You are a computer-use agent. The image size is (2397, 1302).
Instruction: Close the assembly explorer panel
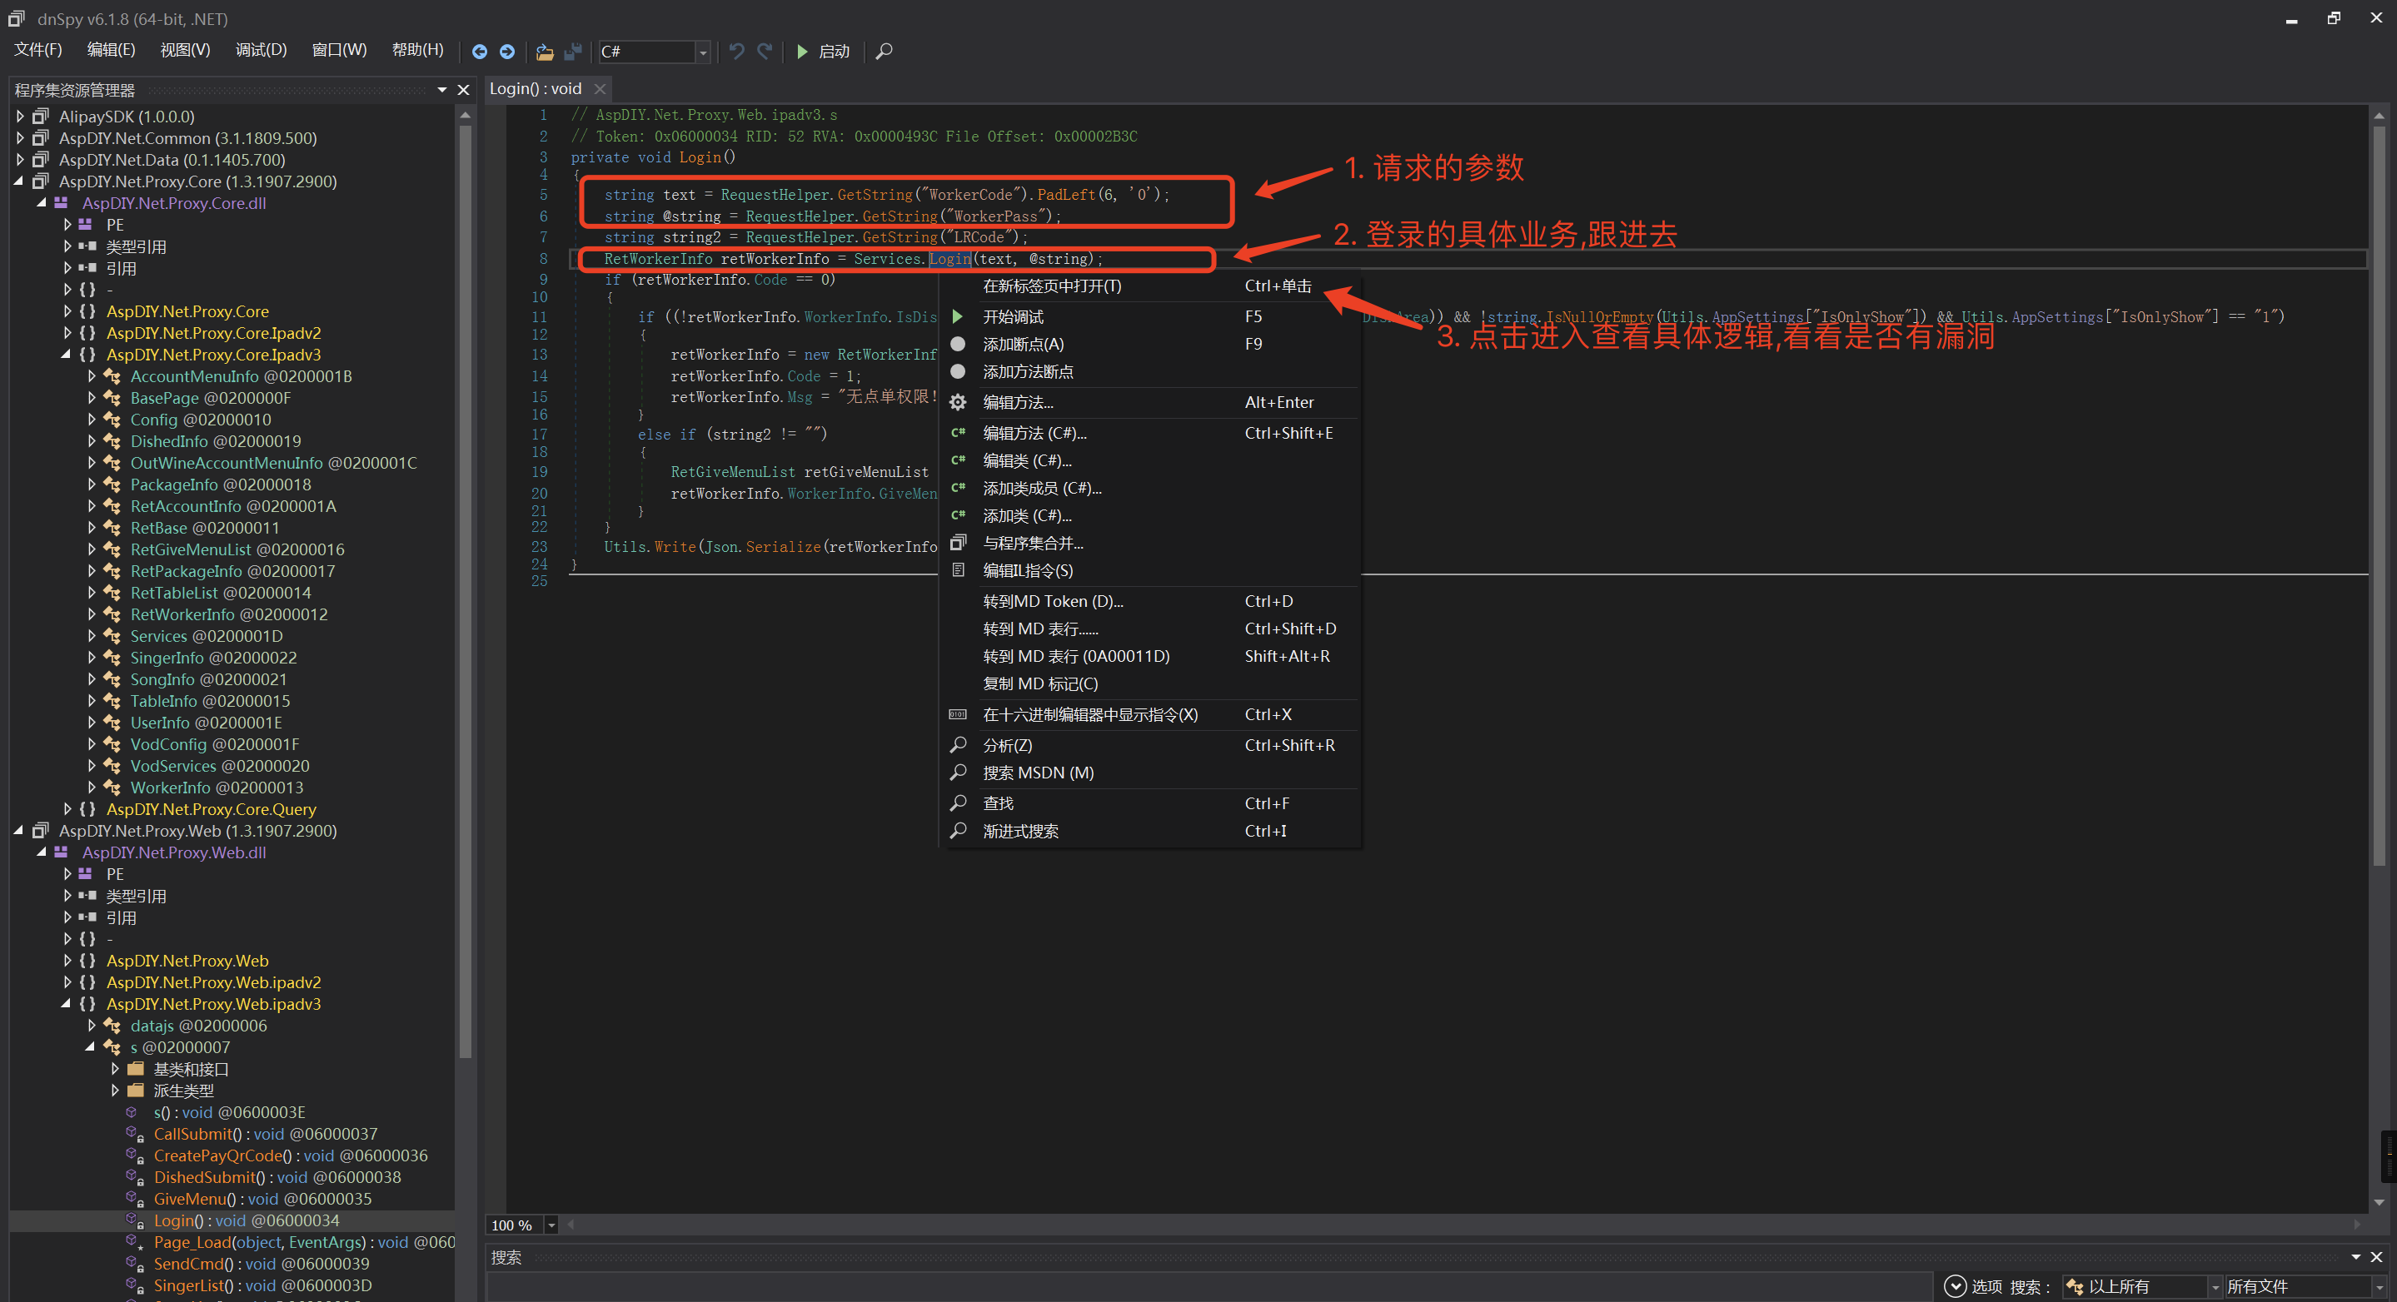[x=463, y=89]
